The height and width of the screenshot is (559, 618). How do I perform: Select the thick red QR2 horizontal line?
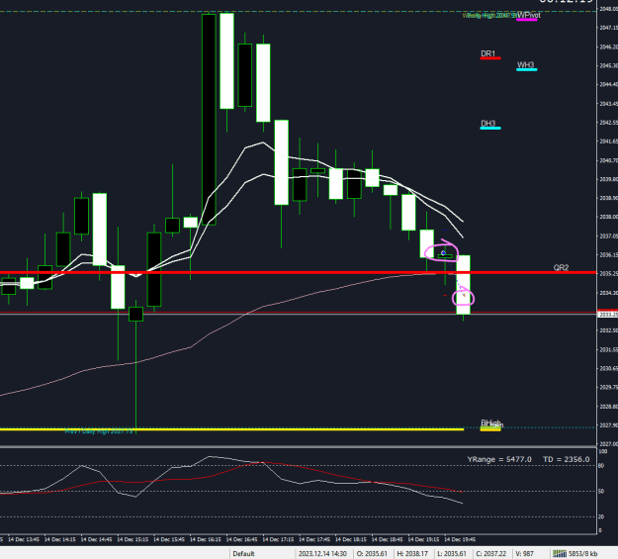pyautogui.click(x=298, y=273)
